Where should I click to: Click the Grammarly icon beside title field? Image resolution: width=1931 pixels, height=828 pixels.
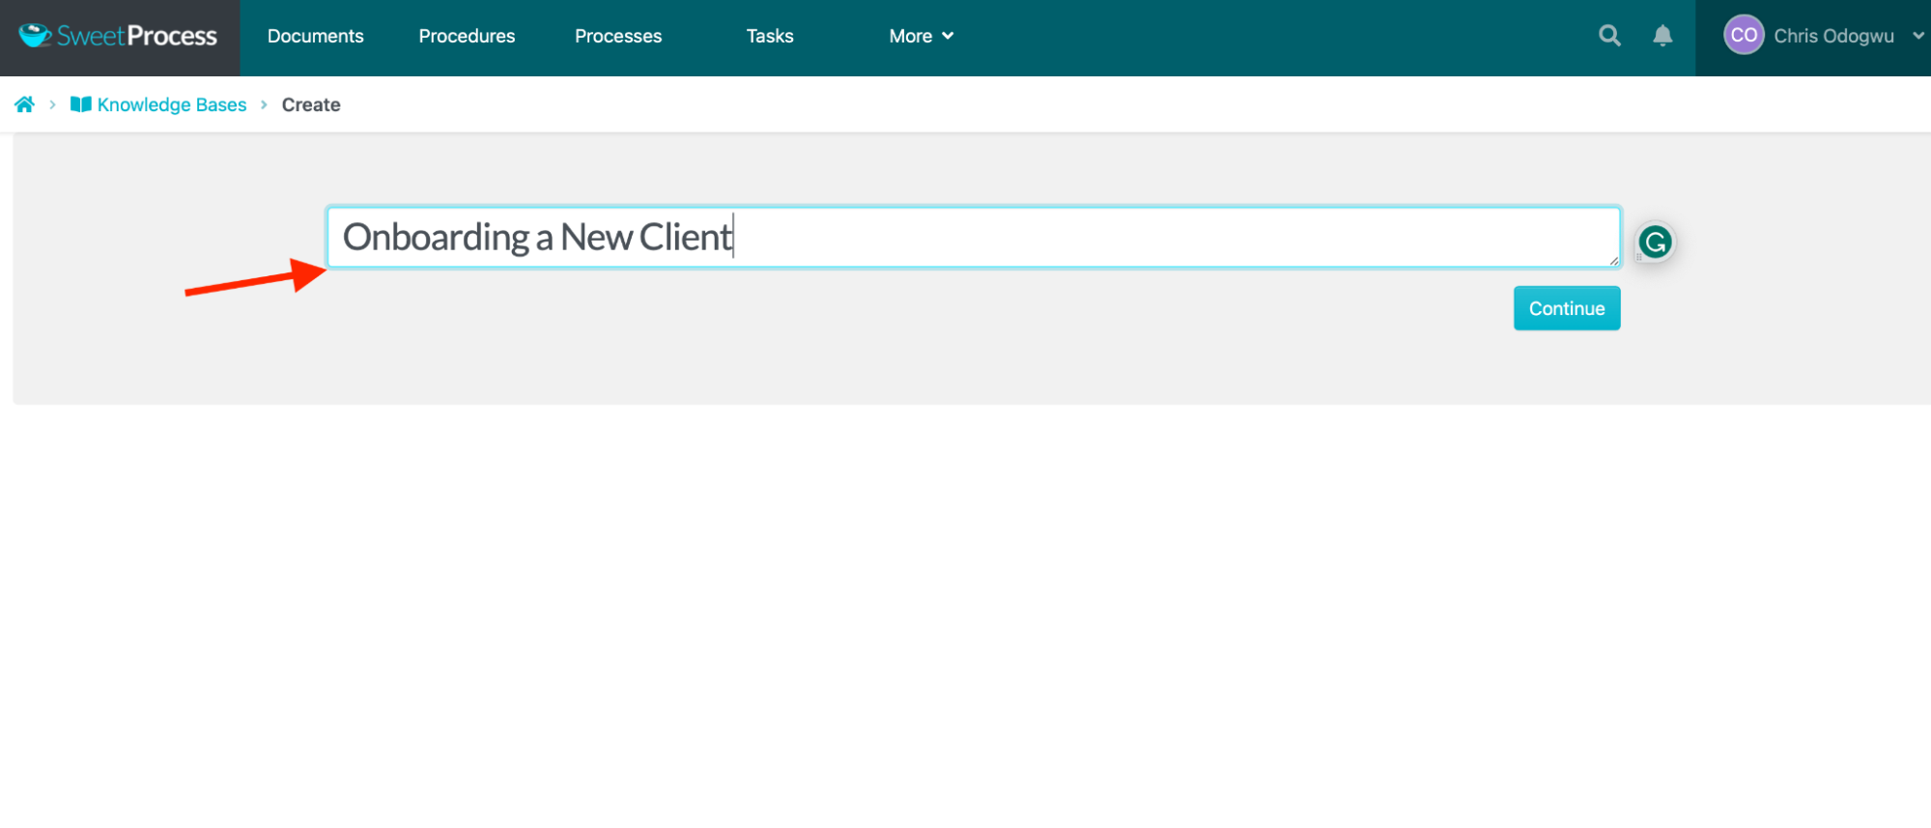tap(1655, 242)
